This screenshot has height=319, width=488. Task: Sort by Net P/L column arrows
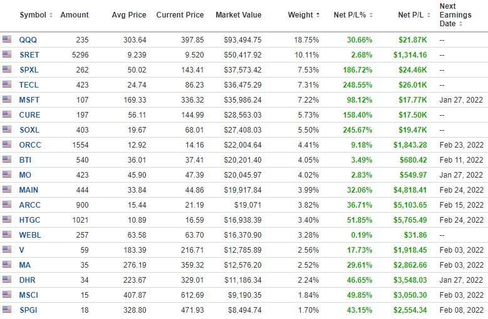point(429,15)
